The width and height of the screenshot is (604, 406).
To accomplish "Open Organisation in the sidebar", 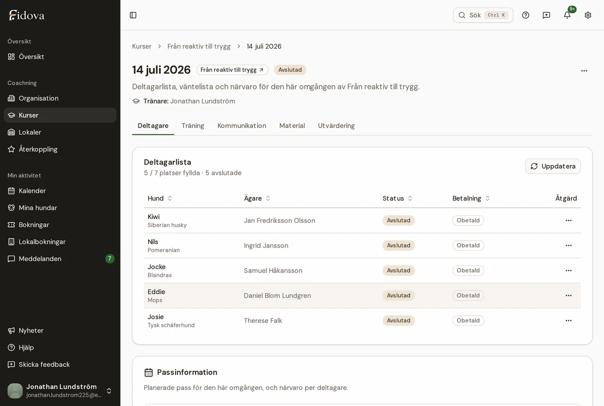I will tap(60, 98).
